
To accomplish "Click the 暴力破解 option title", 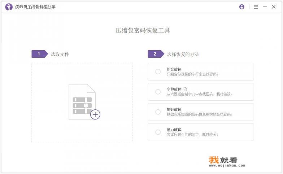I will (174, 130).
